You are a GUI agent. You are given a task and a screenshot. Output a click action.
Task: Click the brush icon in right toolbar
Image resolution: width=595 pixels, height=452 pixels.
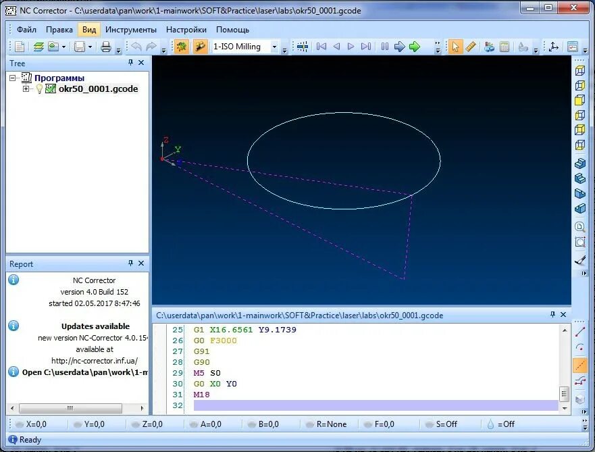580,260
